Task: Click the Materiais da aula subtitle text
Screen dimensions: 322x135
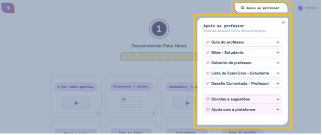Action: (x=234, y=31)
